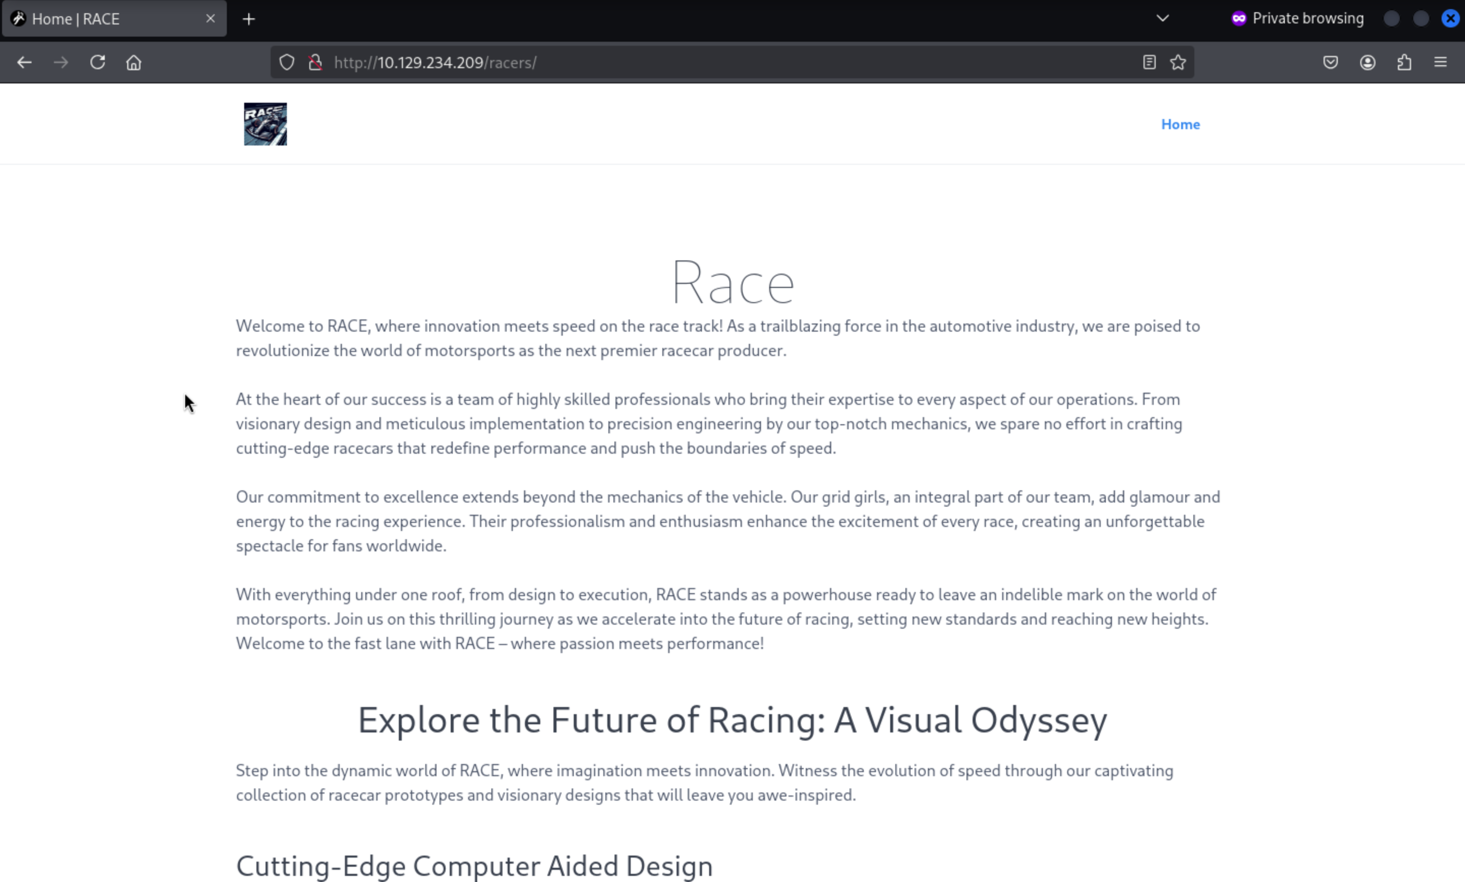Toggle reader view for this page
Image resolution: width=1465 pixels, height=882 pixels.
pos(1149,63)
